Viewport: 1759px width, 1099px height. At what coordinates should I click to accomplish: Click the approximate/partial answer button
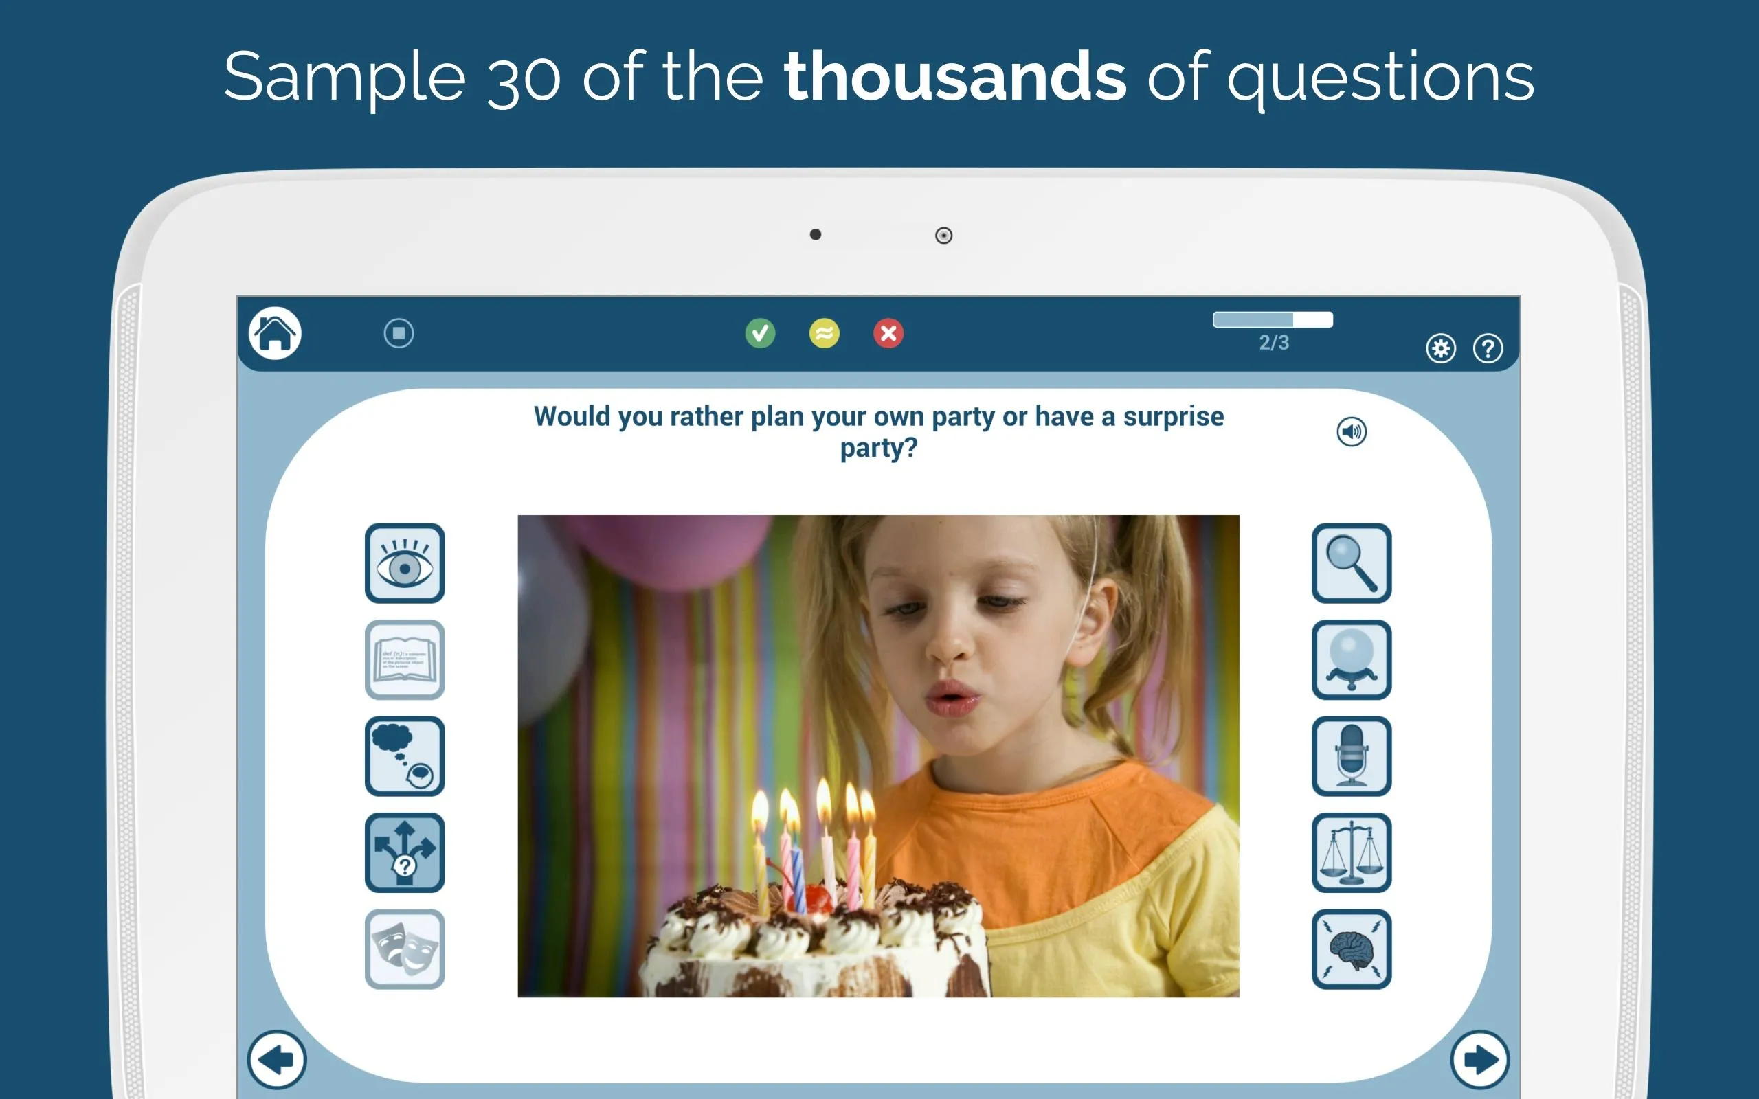[x=825, y=335]
